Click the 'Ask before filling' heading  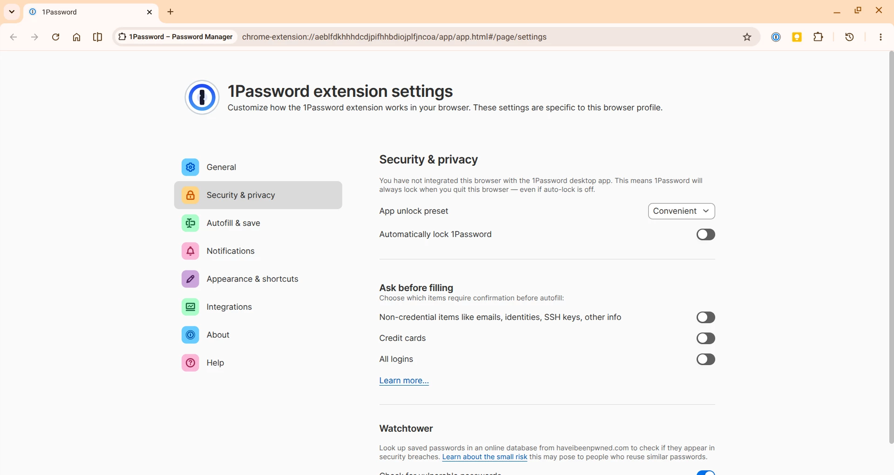point(416,288)
